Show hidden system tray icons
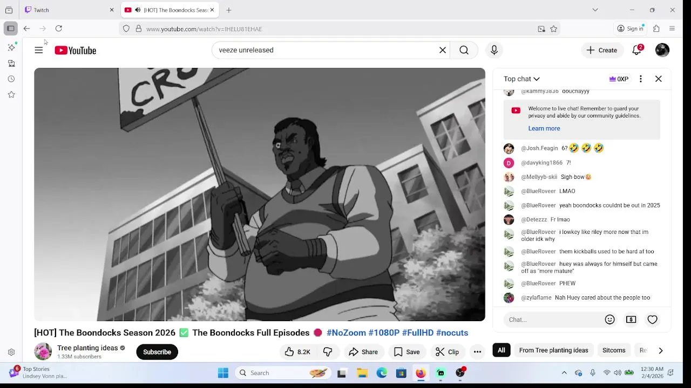This screenshot has width=691, height=388. (x=564, y=373)
